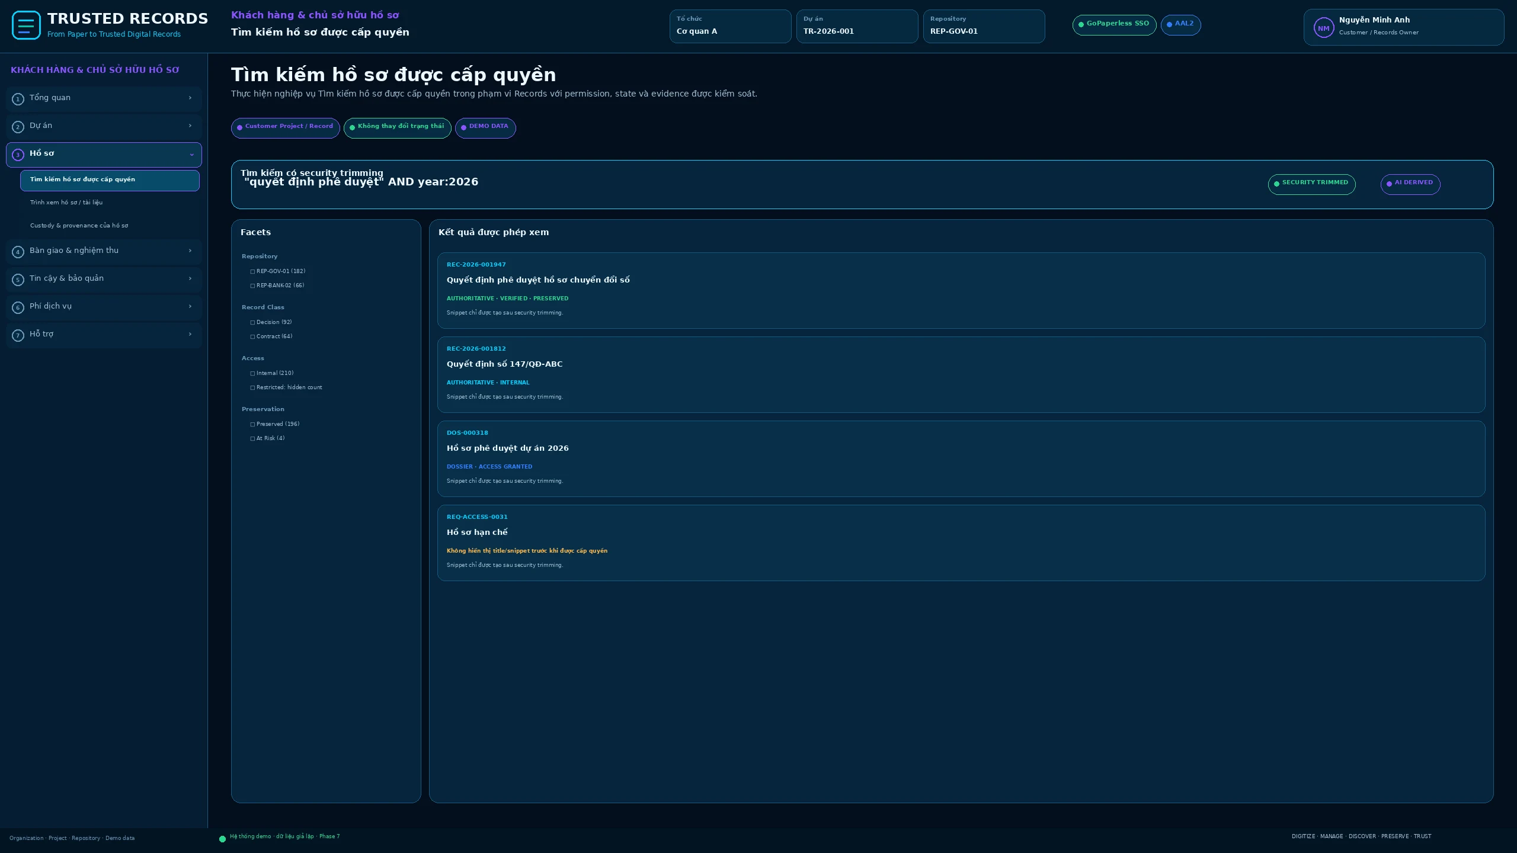This screenshot has width=1517, height=853.
Task: Click the number 4 circle beside Bàn giao & nghiệm thu
Action: point(18,252)
